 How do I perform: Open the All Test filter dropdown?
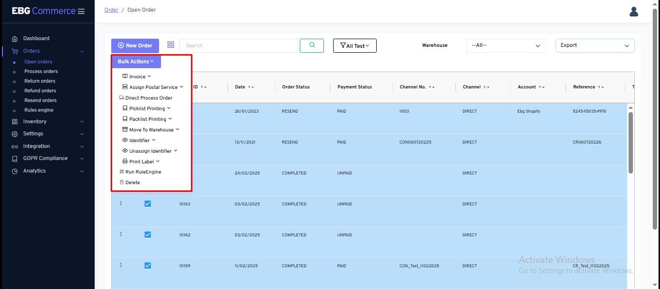pos(354,46)
